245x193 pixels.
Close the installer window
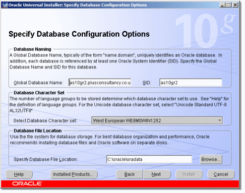click(235, 5)
